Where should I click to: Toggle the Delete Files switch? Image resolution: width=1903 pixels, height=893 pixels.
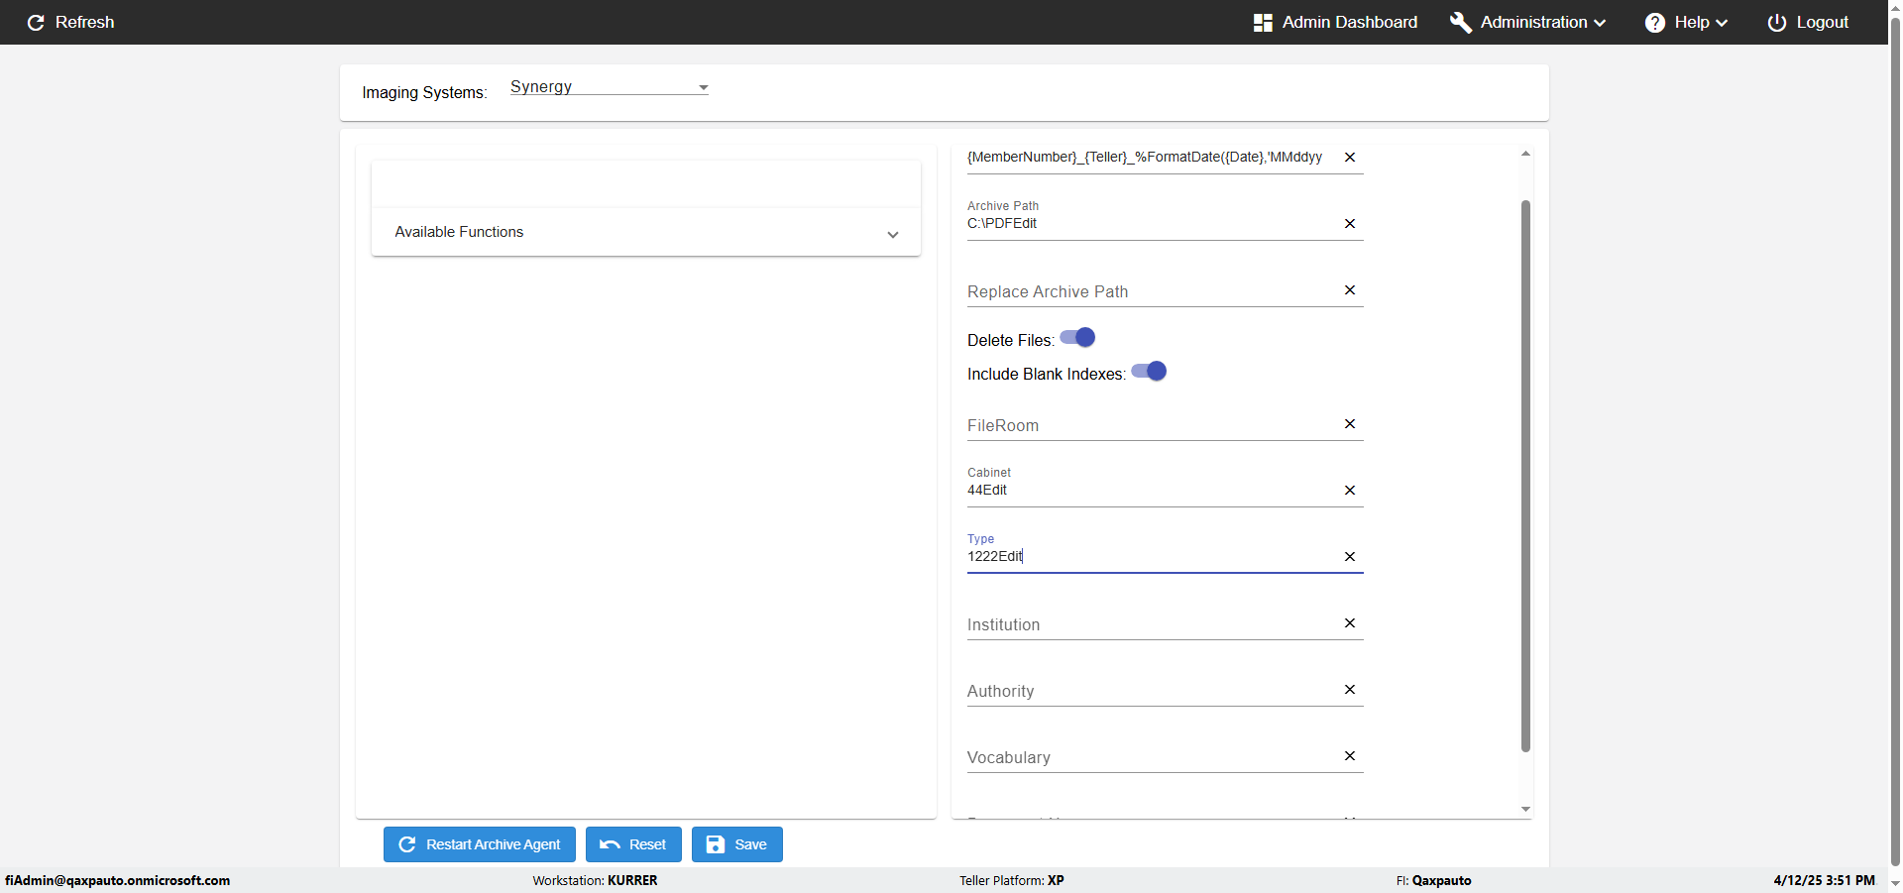tap(1077, 338)
